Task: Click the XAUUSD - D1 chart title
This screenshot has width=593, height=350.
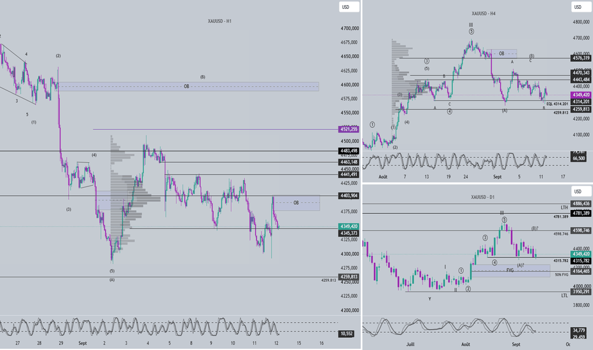Action: click(x=482, y=197)
